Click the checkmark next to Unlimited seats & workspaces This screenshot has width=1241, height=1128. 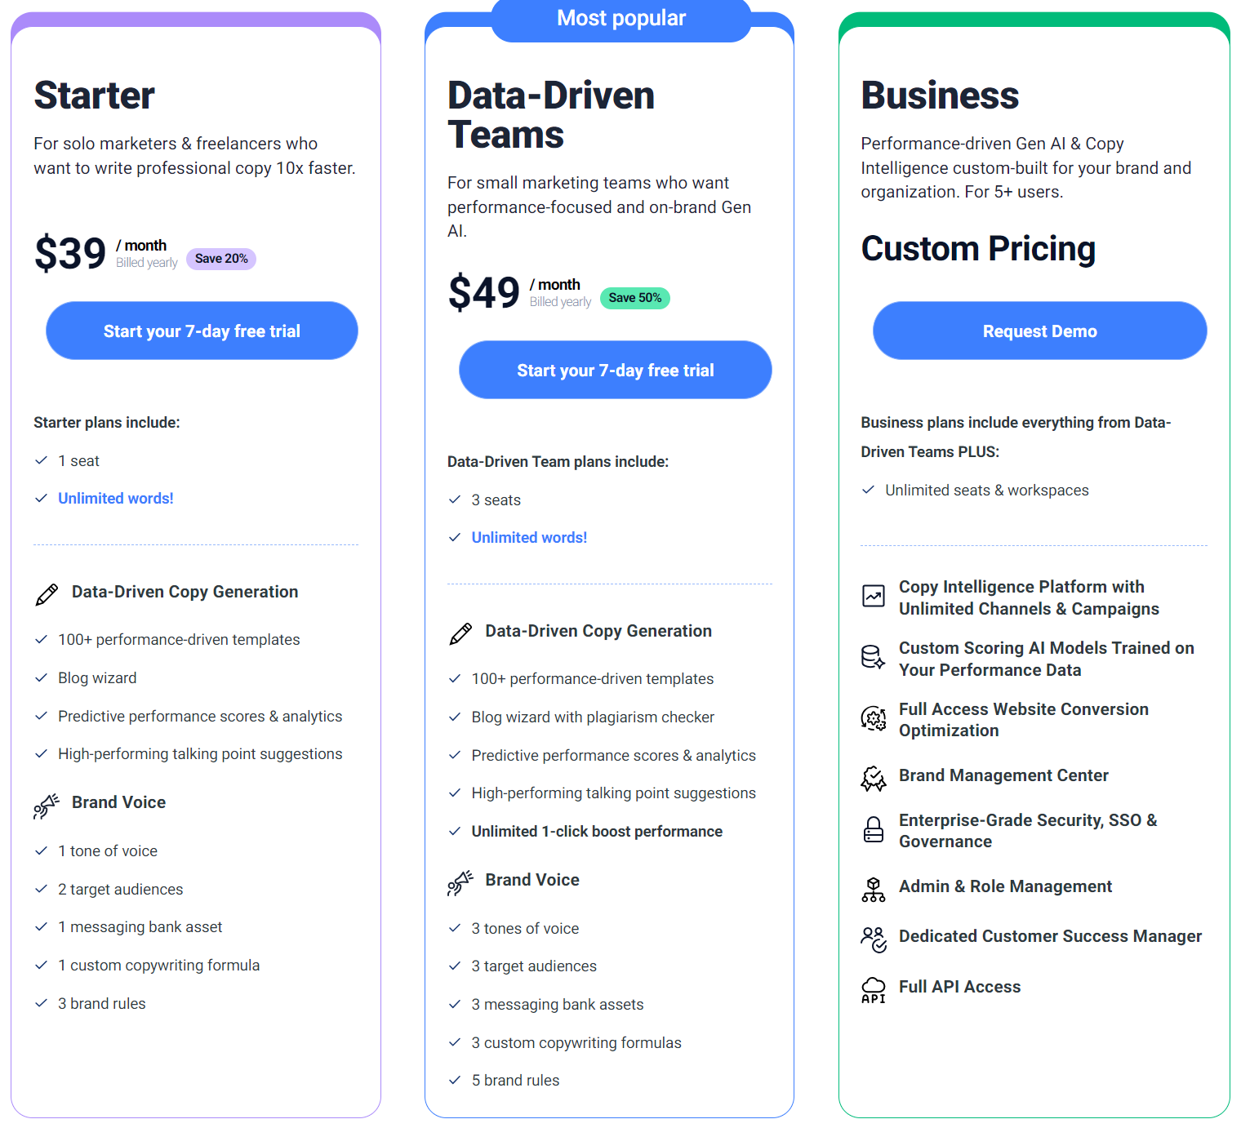coord(869,490)
